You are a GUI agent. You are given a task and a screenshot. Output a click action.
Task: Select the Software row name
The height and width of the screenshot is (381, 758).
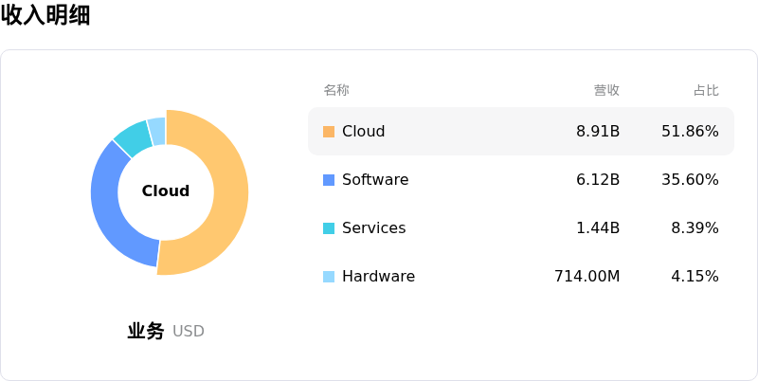[x=375, y=180]
